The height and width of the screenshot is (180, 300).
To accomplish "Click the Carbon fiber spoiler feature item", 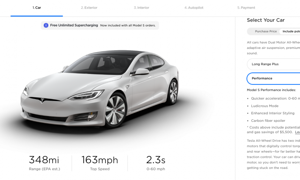I will click(268, 121).
